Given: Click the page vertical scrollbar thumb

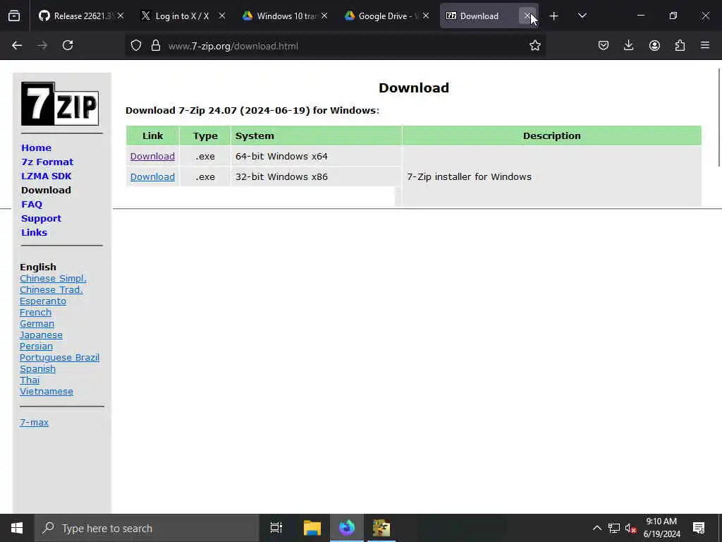Looking at the screenshot, I should (x=718, y=118).
